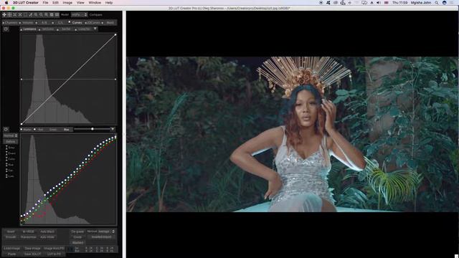Select the Green channel curve
The width and height of the screenshot is (459, 258).
point(53,129)
